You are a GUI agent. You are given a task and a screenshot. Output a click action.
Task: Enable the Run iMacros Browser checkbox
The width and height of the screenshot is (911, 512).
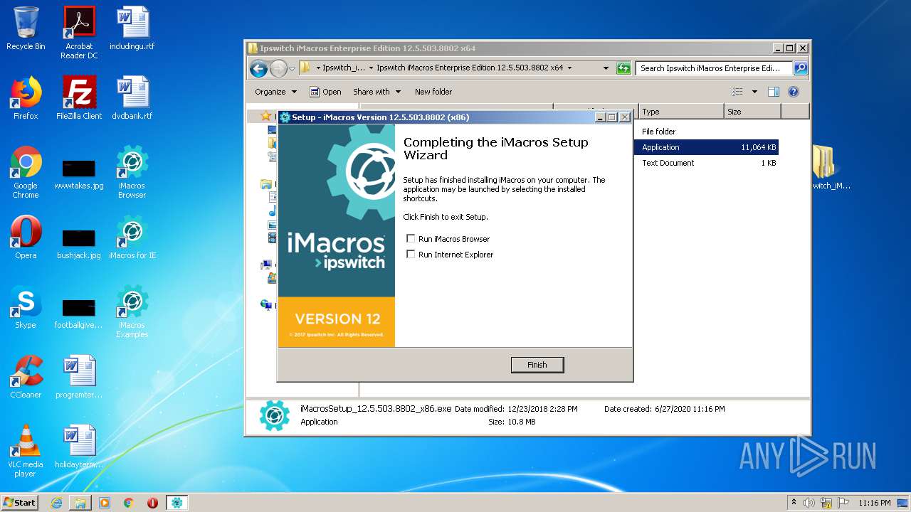(411, 239)
